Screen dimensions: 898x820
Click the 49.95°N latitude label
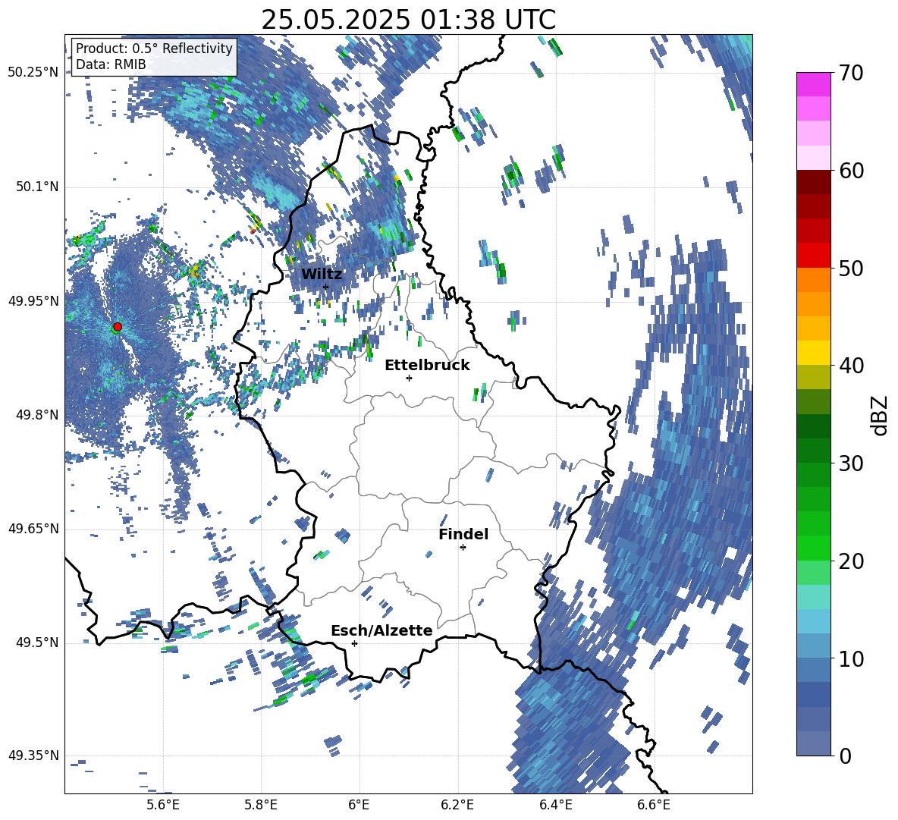tap(33, 300)
